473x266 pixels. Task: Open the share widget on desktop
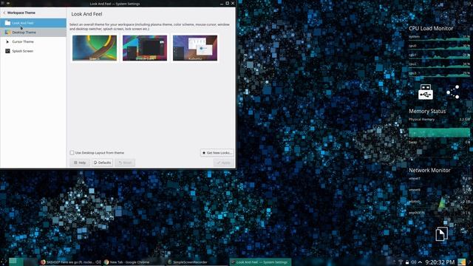tap(453, 92)
